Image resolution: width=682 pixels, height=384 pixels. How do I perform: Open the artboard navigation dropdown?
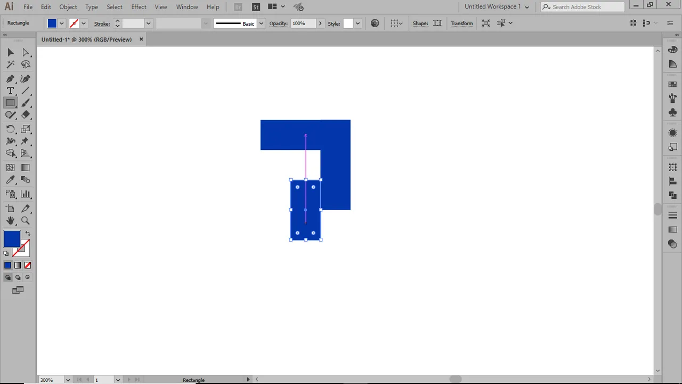[x=118, y=380]
